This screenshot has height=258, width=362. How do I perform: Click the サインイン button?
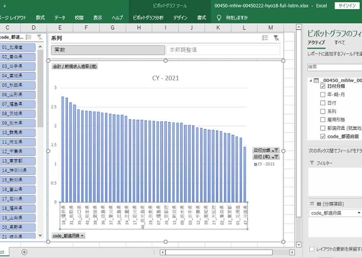click(347, 6)
